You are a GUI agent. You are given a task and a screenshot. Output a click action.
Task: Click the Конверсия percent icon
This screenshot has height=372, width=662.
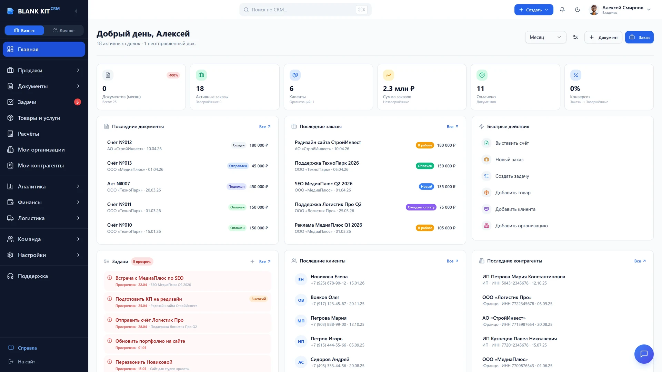(576, 75)
